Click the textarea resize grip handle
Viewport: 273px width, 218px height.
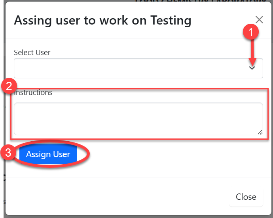pos(260,133)
